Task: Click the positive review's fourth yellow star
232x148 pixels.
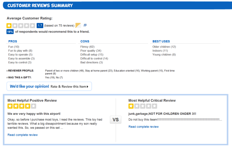Action: (x=28, y=106)
